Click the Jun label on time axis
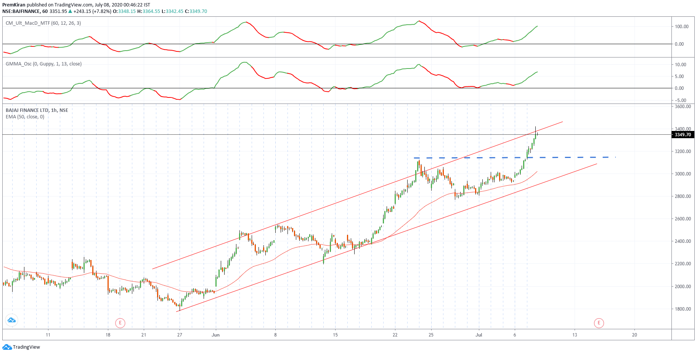Screen dimensions: 697x354 (x=216, y=335)
